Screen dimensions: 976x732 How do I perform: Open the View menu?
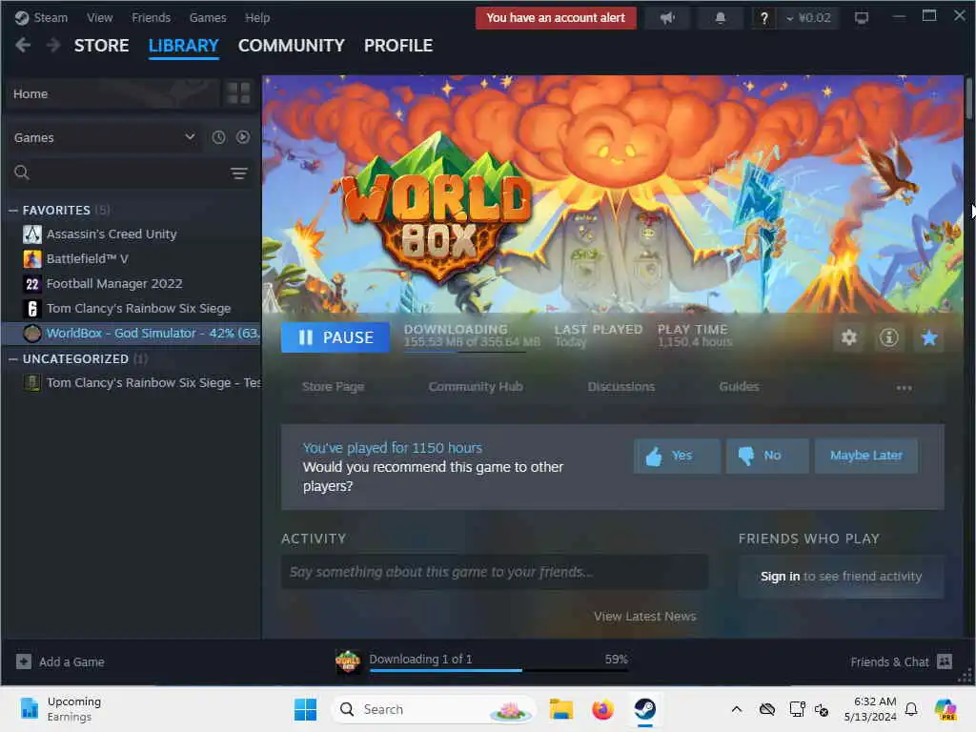pyautogui.click(x=99, y=17)
